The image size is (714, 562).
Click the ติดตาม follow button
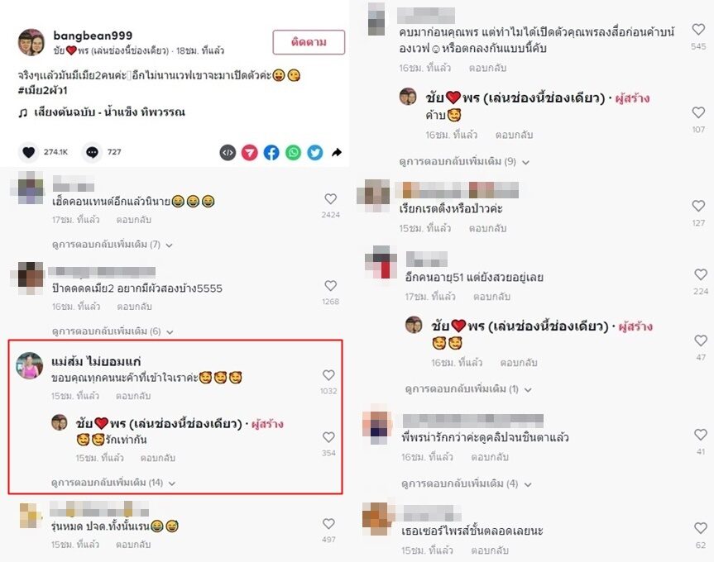tap(309, 42)
